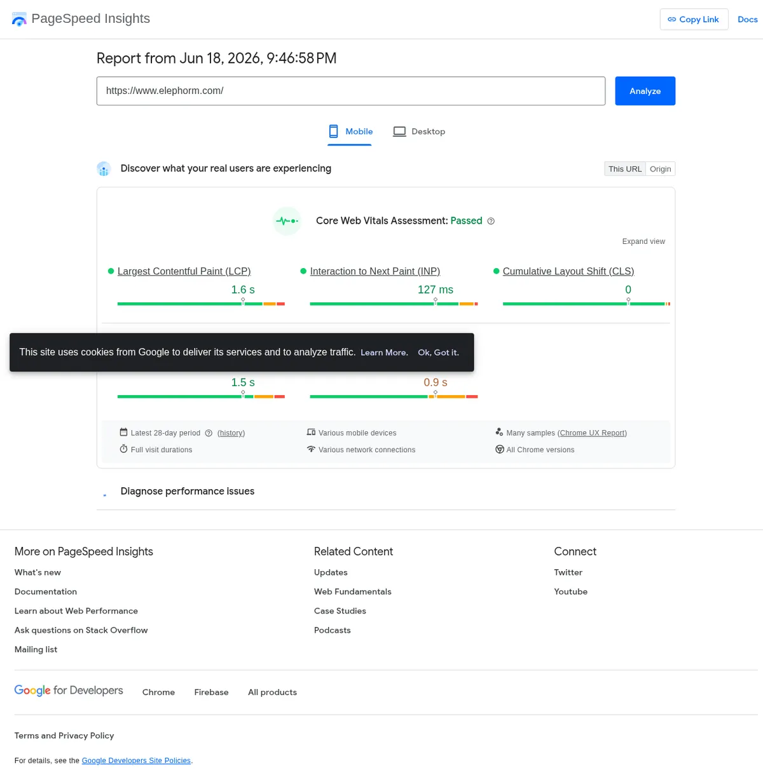Open the Docs link
The height and width of the screenshot is (780, 763).
click(747, 19)
